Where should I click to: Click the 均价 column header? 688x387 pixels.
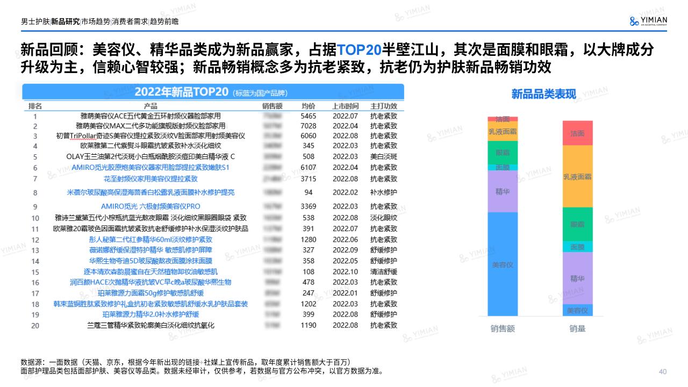pos(309,105)
